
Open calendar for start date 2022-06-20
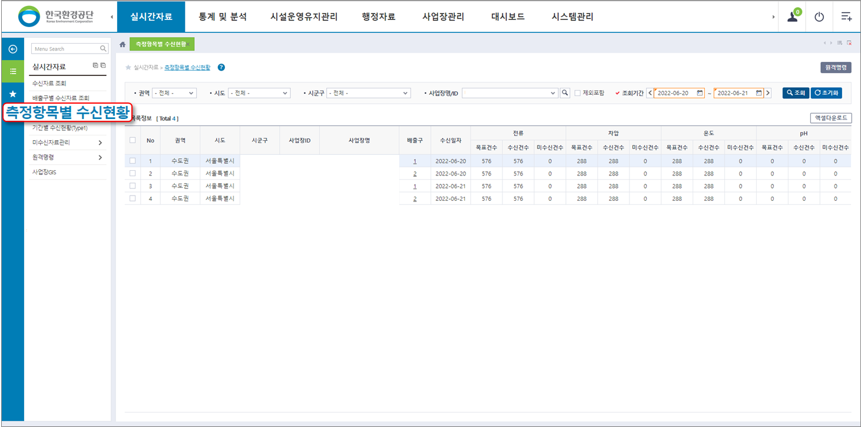700,93
